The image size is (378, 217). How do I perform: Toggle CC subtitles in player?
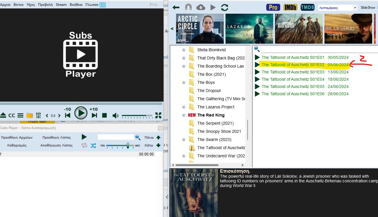point(12,115)
